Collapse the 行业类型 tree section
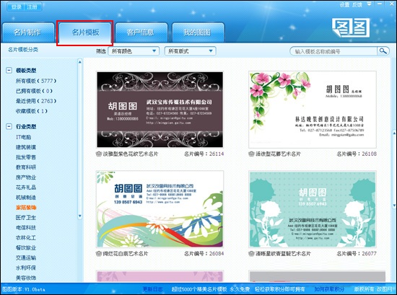 tap(9, 126)
